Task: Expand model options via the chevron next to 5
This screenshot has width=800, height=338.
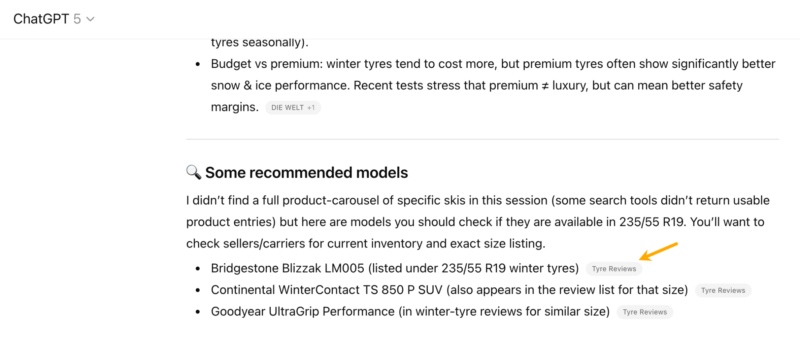Action: tap(91, 19)
